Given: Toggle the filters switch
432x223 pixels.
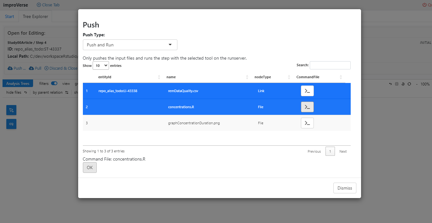Looking at the screenshot, I should [x=54, y=84].
